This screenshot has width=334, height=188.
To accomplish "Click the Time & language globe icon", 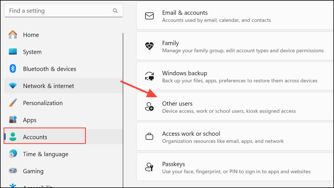I will tap(13, 154).
